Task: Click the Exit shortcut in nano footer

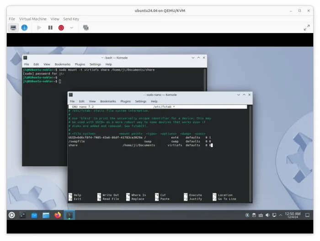Action: (75, 199)
